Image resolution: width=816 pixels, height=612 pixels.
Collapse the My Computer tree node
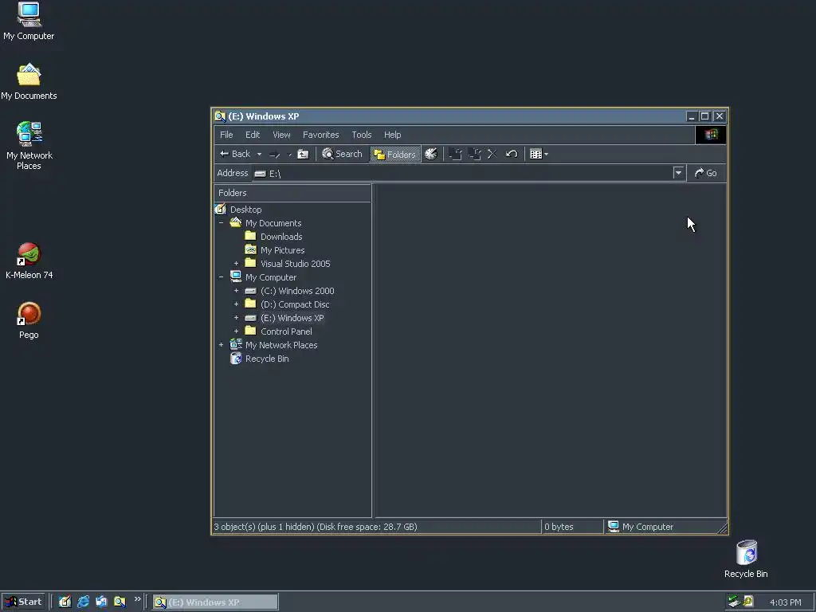[x=222, y=277]
